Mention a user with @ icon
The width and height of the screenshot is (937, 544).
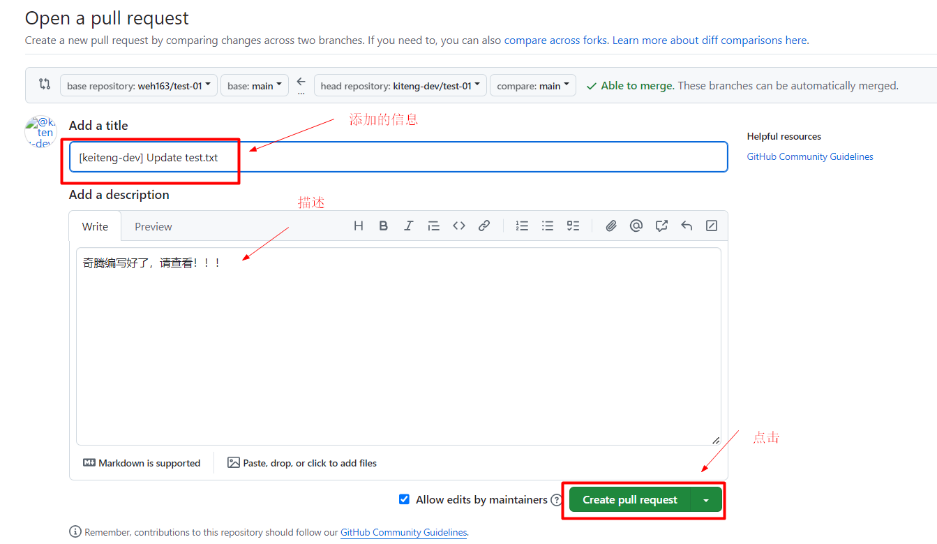click(x=636, y=226)
